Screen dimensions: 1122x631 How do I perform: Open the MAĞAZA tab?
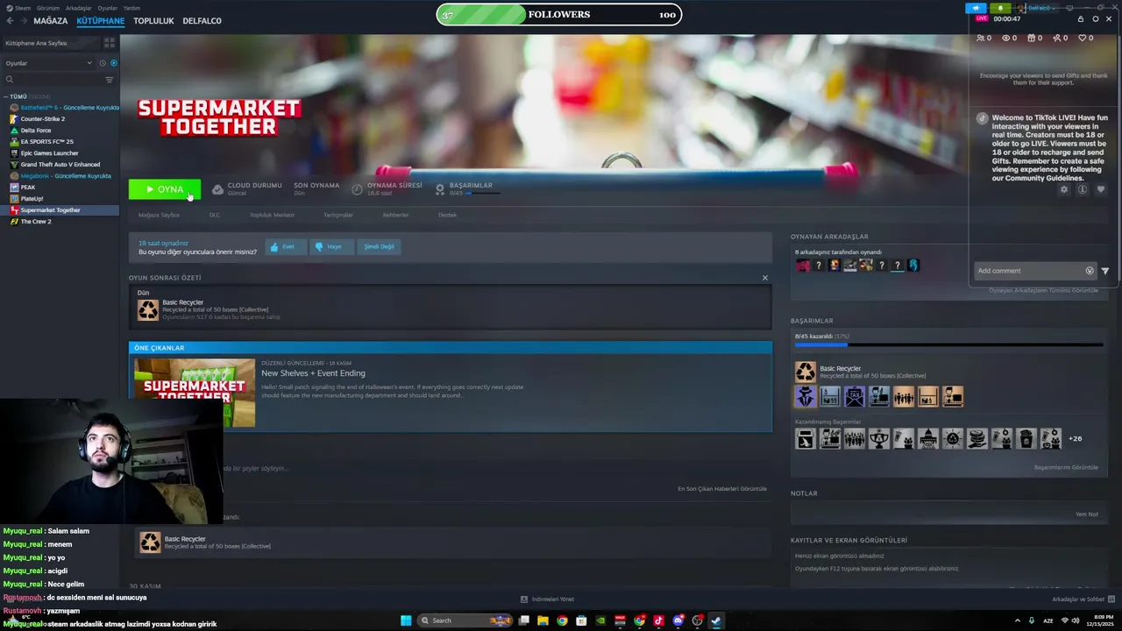50,20
